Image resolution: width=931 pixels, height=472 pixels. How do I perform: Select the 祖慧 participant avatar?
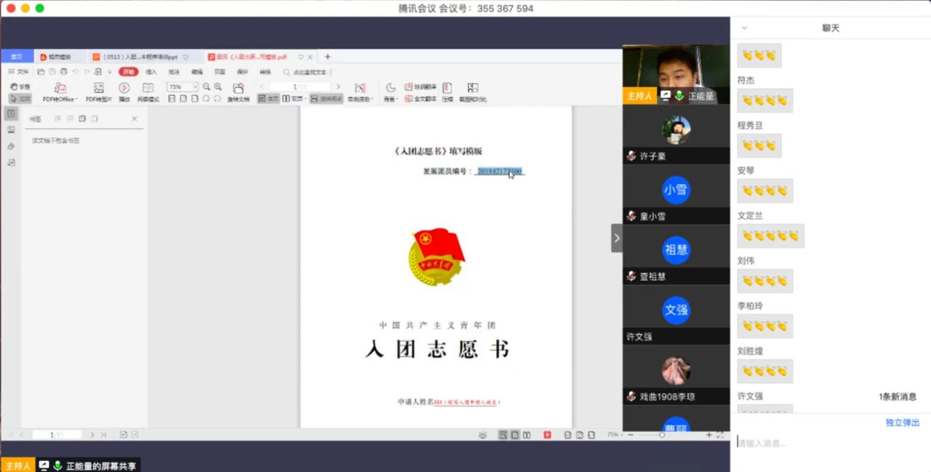pyautogui.click(x=676, y=250)
